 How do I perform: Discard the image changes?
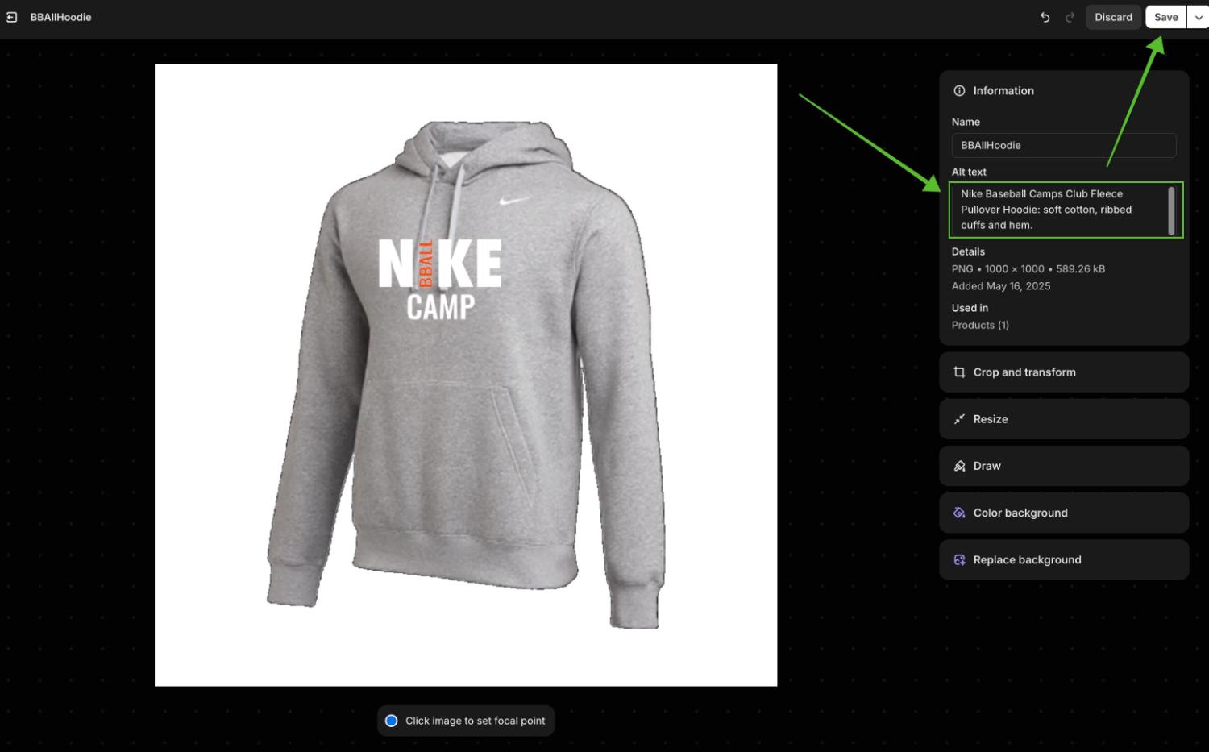[x=1113, y=17]
